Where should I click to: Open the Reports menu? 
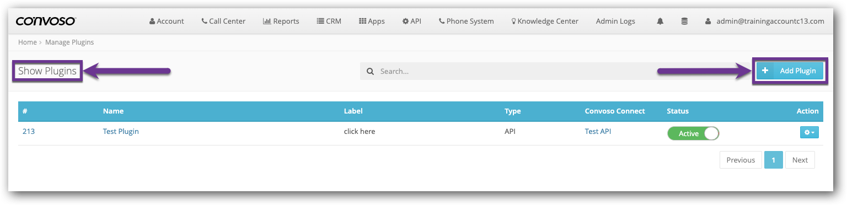click(x=281, y=21)
